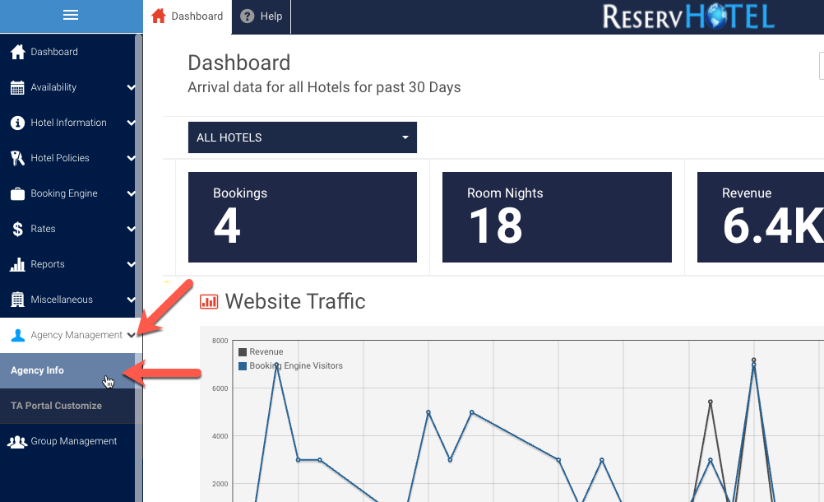Click the Bookings stat card
Screen dimensions: 824x502
[302, 217]
